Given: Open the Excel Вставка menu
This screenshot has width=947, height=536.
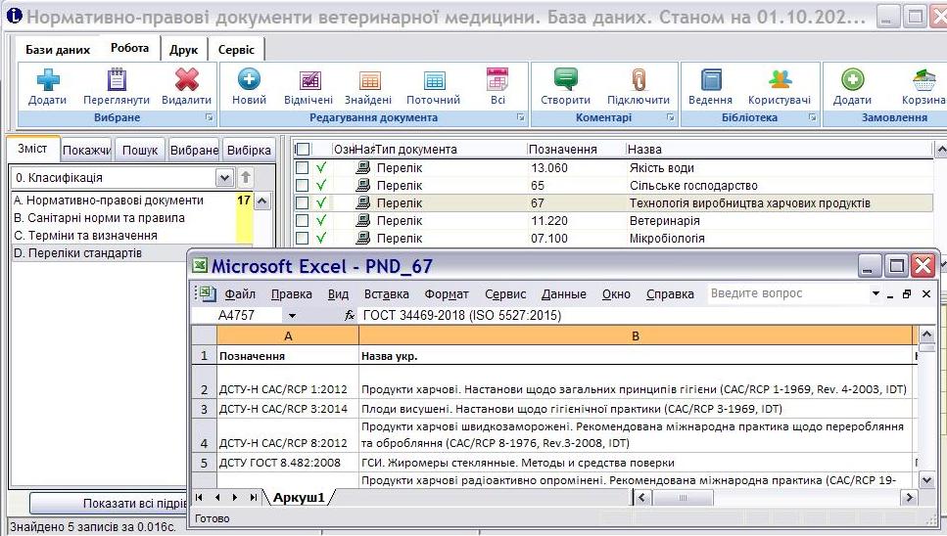Looking at the screenshot, I should 387,294.
